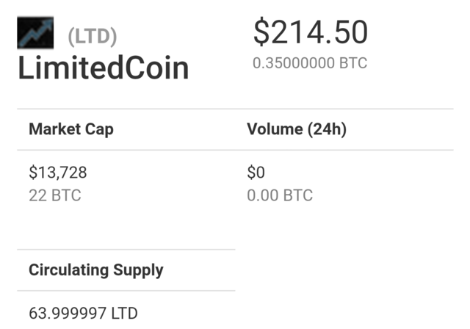Click the LimitedCoin chart arrow logo
The height and width of the screenshot is (329, 470).
click(x=35, y=32)
